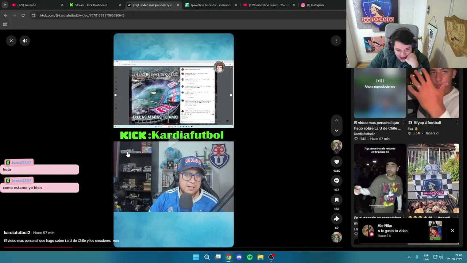Seek within the video progress bar
Image resolution: width=467 pixels, height=263 pixels.
click(173, 247)
